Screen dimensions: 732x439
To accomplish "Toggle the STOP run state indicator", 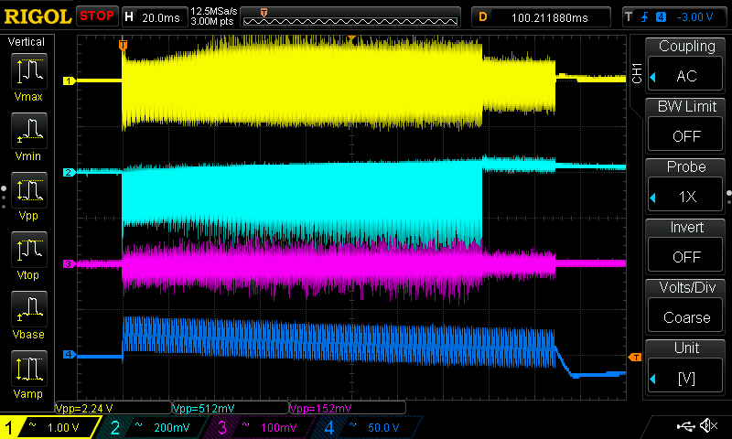I will [x=96, y=16].
